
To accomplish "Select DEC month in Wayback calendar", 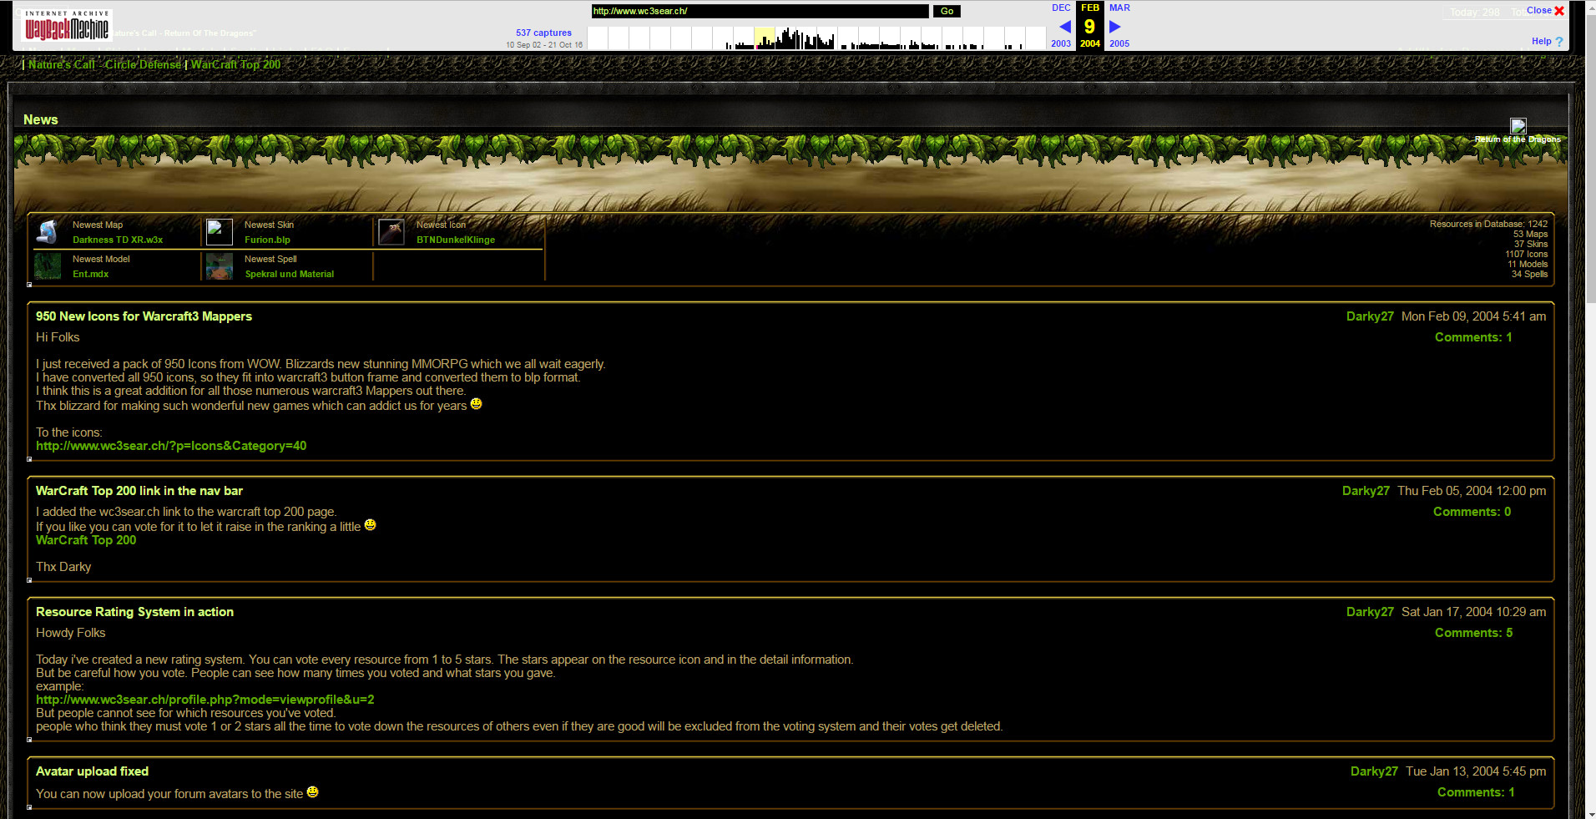I will 1061,8.
